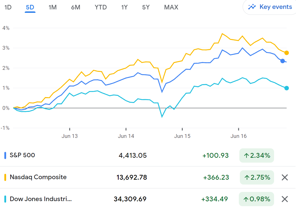Image resolution: width=296 pixels, height=209 pixels.
Task: Switch chart to 1M range
Action: click(x=53, y=7)
